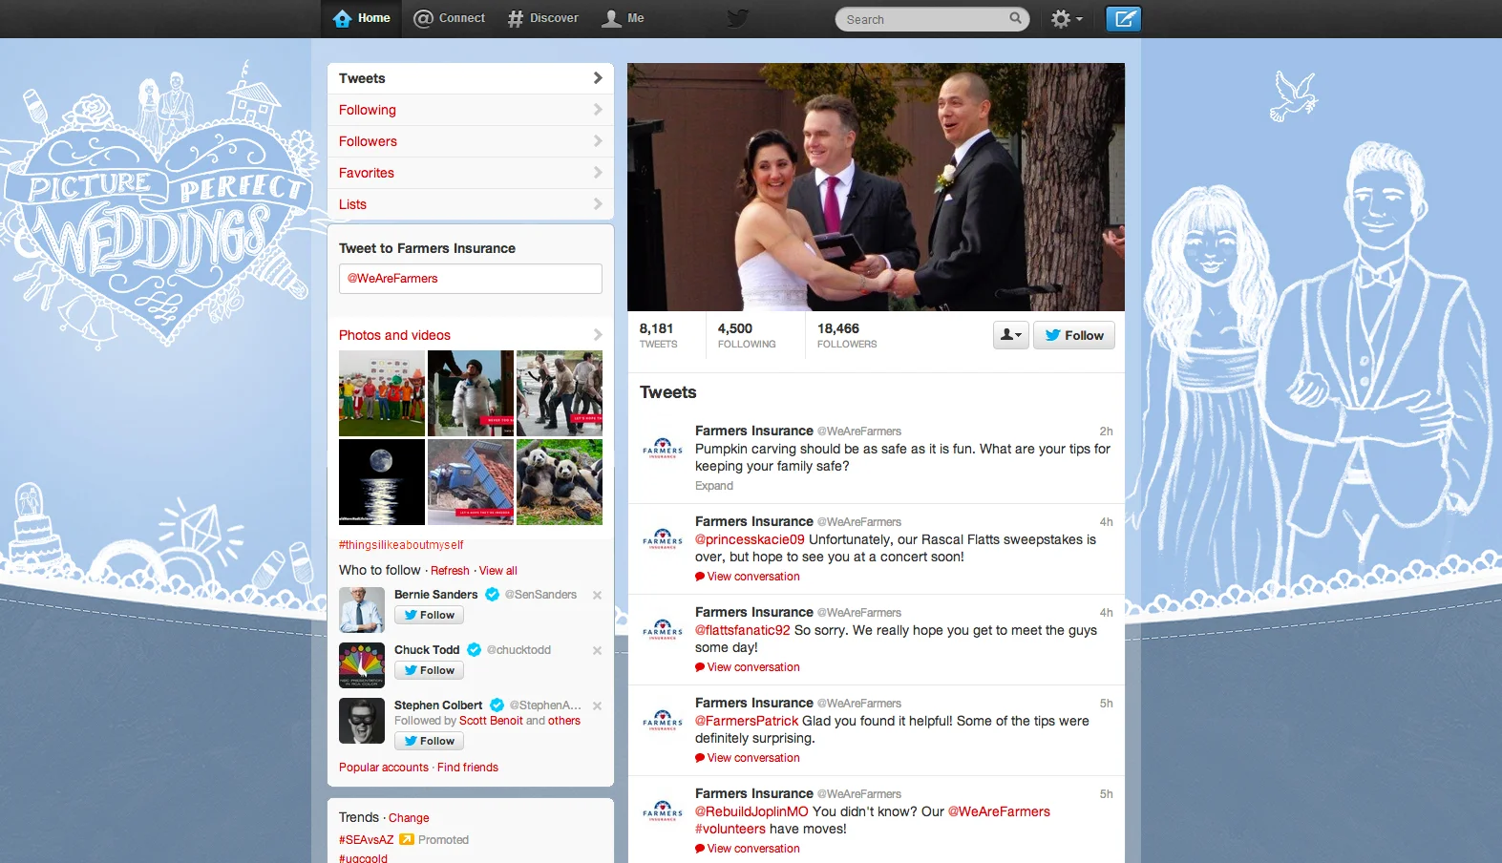This screenshot has width=1502, height=863.
Task: Click the chevron arrow beside Followers
Action: coord(598,141)
